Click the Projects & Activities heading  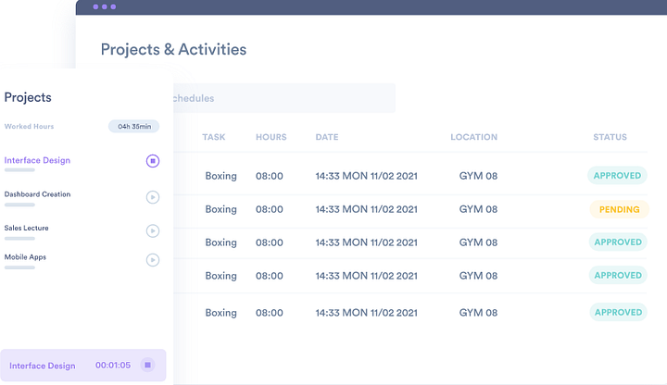point(173,49)
